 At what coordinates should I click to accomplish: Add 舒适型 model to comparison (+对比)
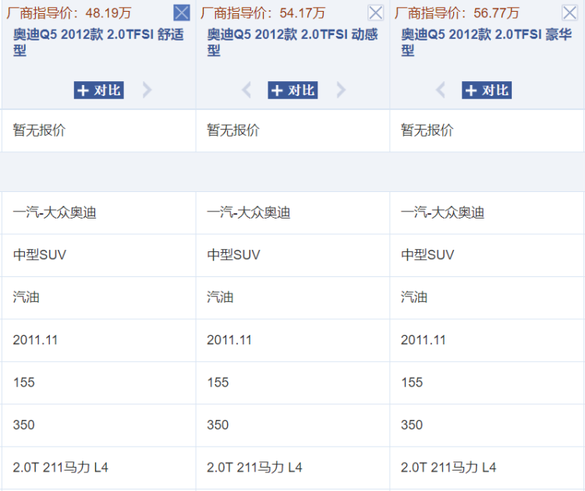[99, 91]
